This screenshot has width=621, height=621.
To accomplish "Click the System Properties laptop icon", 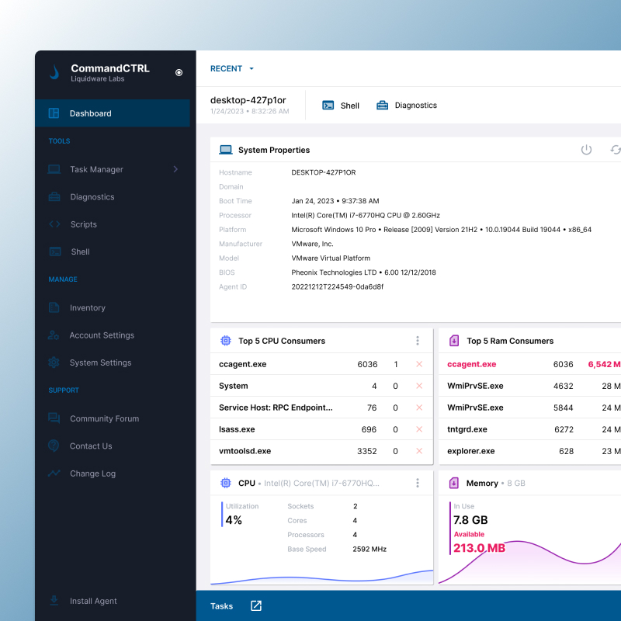I will click(x=226, y=150).
